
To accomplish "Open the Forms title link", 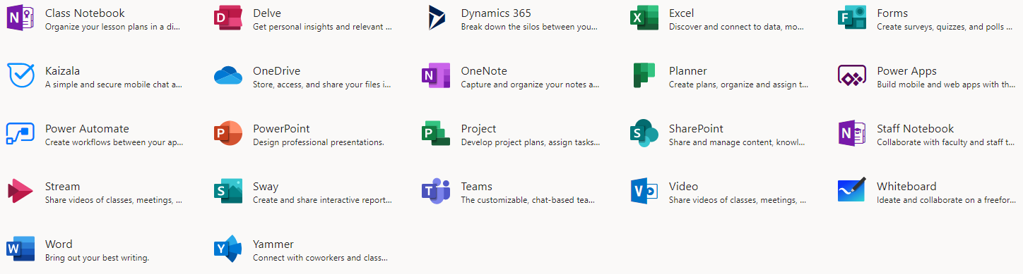I will (892, 13).
